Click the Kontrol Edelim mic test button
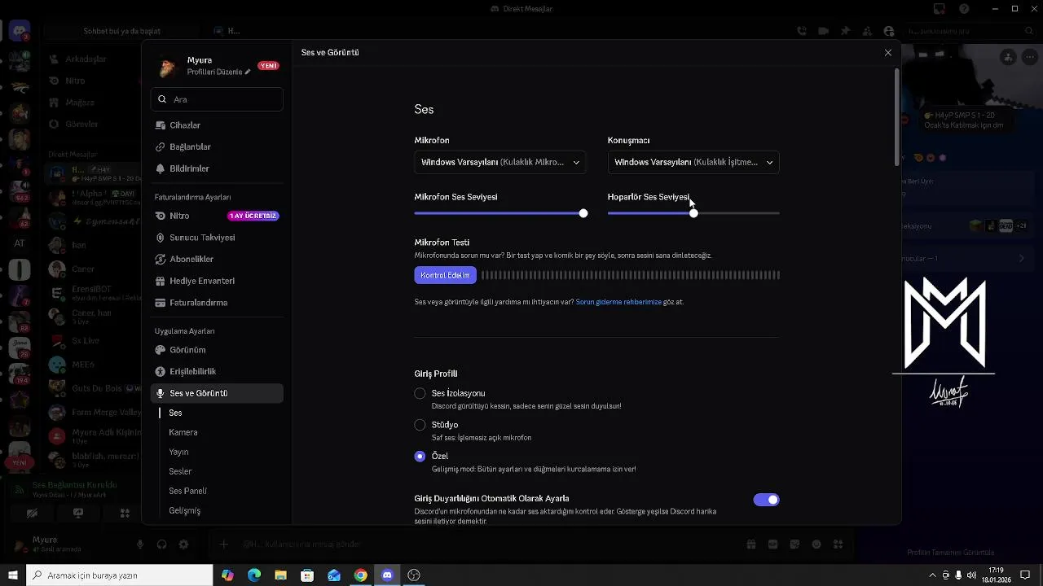 click(x=445, y=275)
